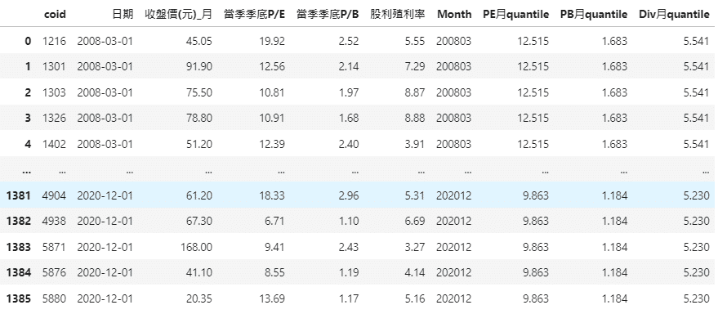
Task: Click P/B value 1.10 in row 1382
Action: pos(350,222)
